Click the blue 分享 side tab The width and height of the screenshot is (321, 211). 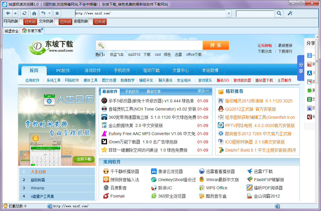pos(301,68)
